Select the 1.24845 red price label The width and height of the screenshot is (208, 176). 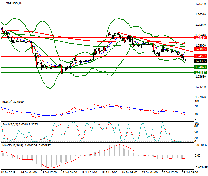click(x=200, y=49)
